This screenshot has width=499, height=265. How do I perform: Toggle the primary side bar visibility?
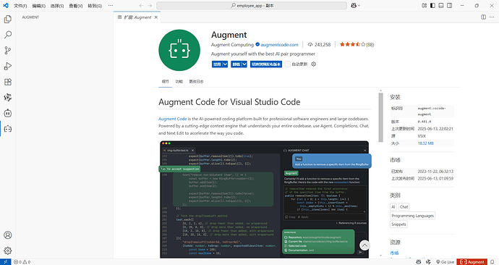click(x=432, y=5)
